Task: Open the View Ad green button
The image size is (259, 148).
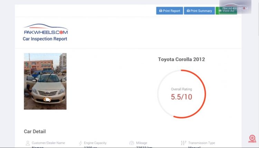Action: point(226,11)
